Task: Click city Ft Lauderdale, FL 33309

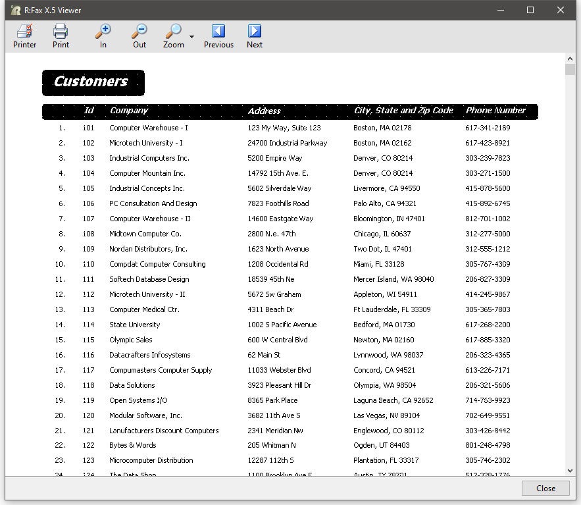Action: [392, 309]
